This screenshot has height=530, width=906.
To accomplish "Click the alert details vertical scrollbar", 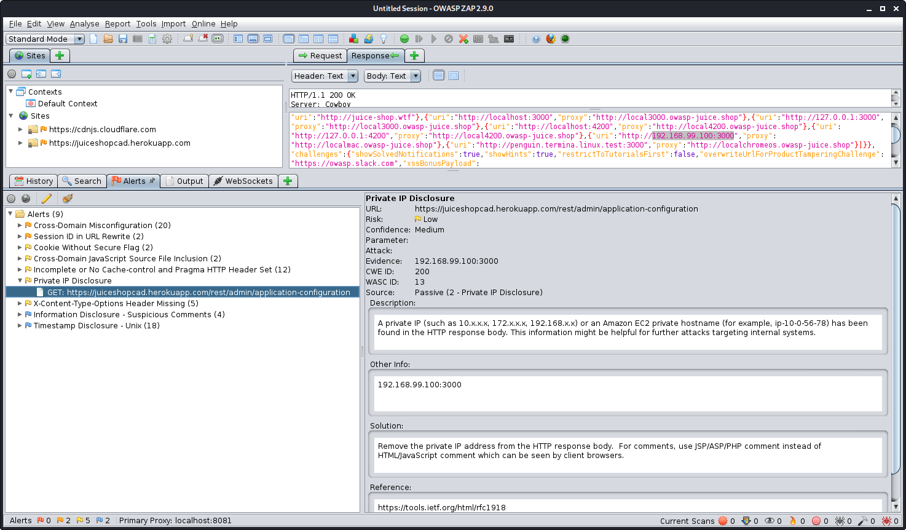I will click(x=896, y=338).
